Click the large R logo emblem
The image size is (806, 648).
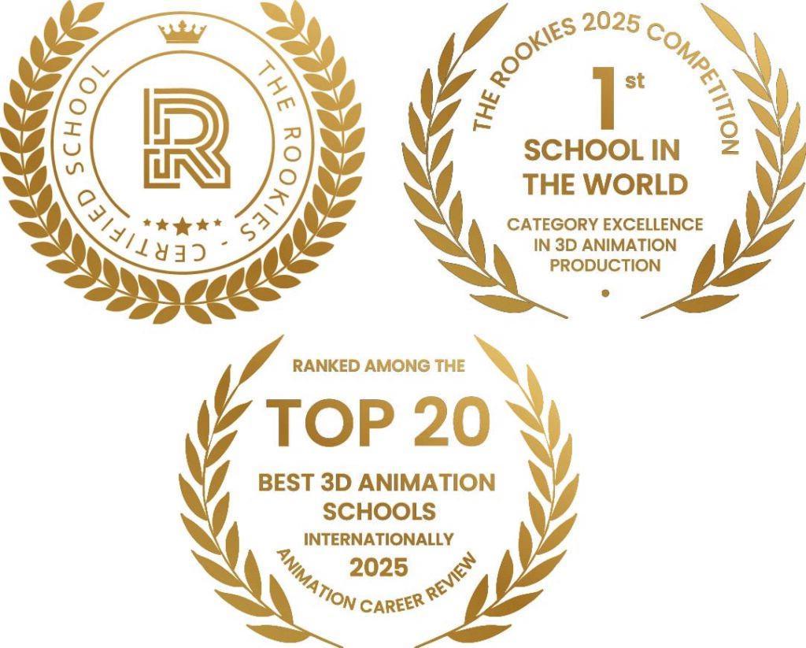187,138
